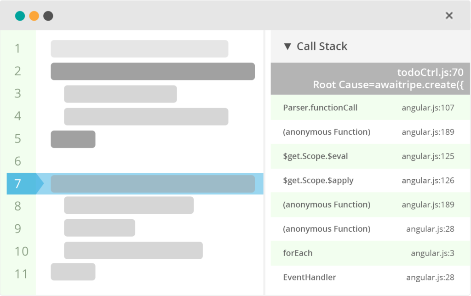
Task: Click the highlighted code on line 7
Action: click(152, 184)
